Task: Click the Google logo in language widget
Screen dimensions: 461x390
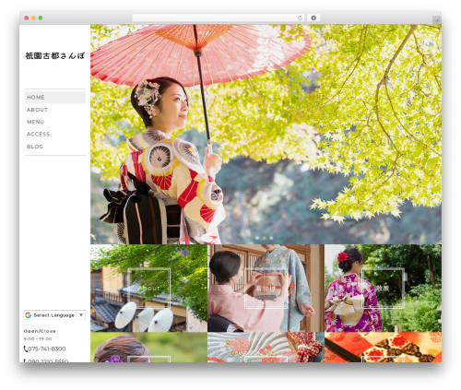Action: [28, 315]
